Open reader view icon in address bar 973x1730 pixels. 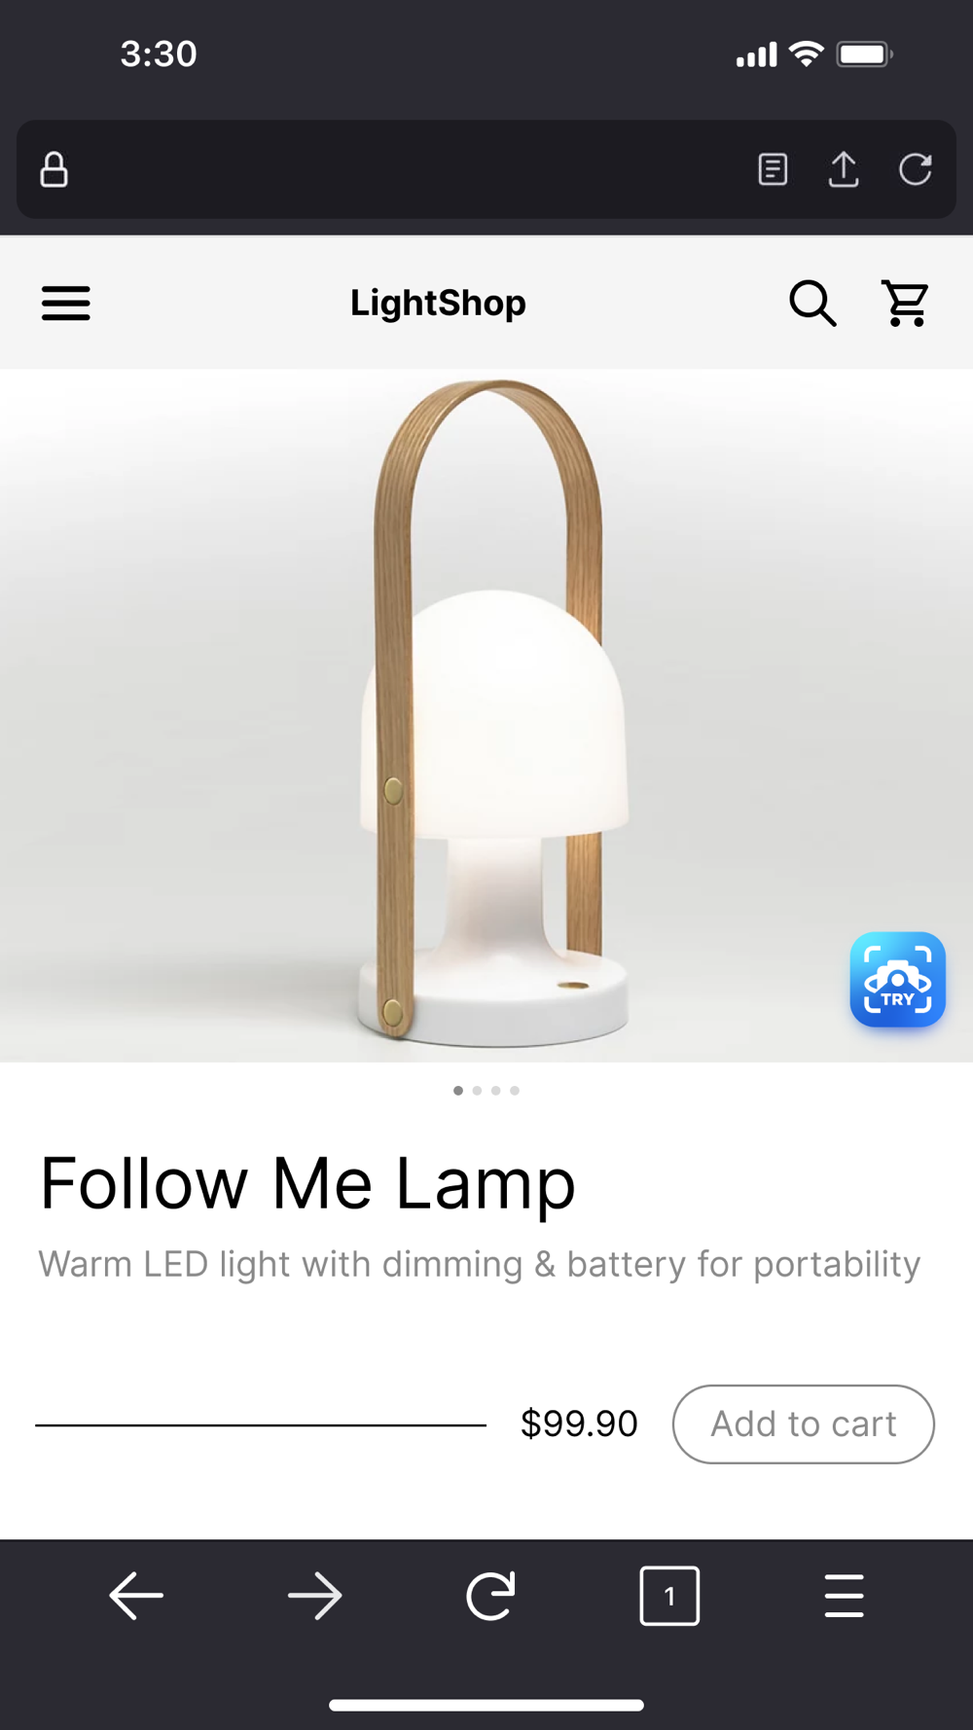pos(773,169)
